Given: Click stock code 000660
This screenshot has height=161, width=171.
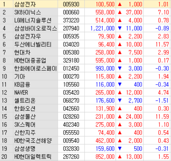Looking at the screenshot, I should [x=71, y=12].
